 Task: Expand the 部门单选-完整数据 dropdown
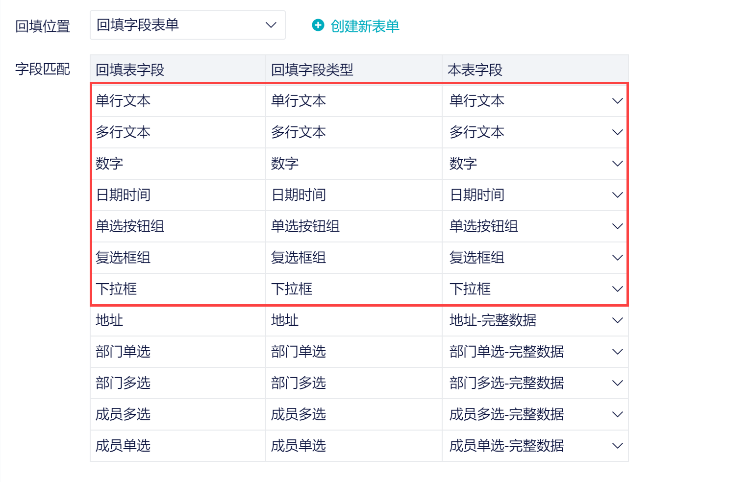tap(535, 352)
